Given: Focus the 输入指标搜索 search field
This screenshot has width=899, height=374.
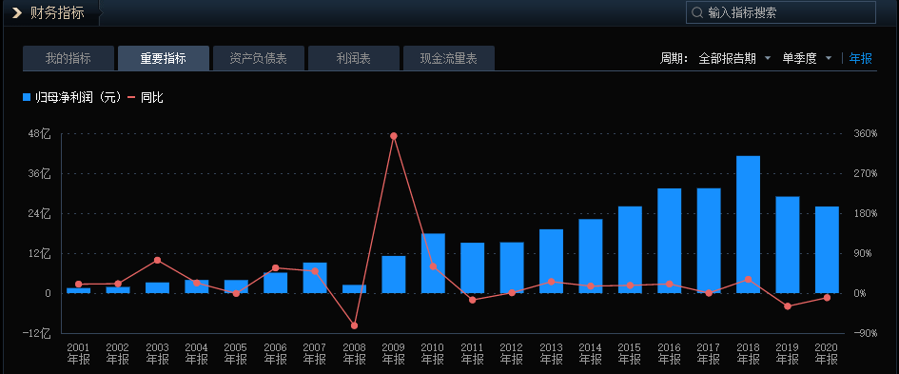Looking at the screenshot, I should click(781, 12).
